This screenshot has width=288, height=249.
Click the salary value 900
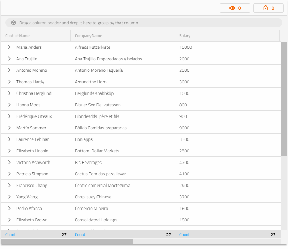(x=183, y=116)
